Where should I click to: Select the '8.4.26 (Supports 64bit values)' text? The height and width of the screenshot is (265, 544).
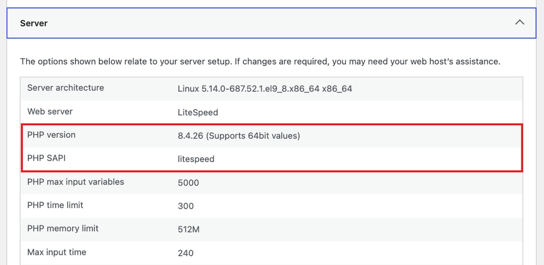[239, 136]
